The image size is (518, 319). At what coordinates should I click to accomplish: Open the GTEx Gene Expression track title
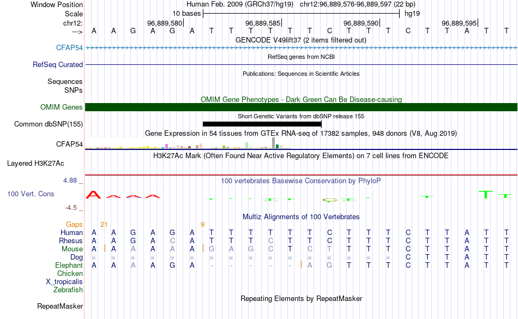click(x=301, y=134)
